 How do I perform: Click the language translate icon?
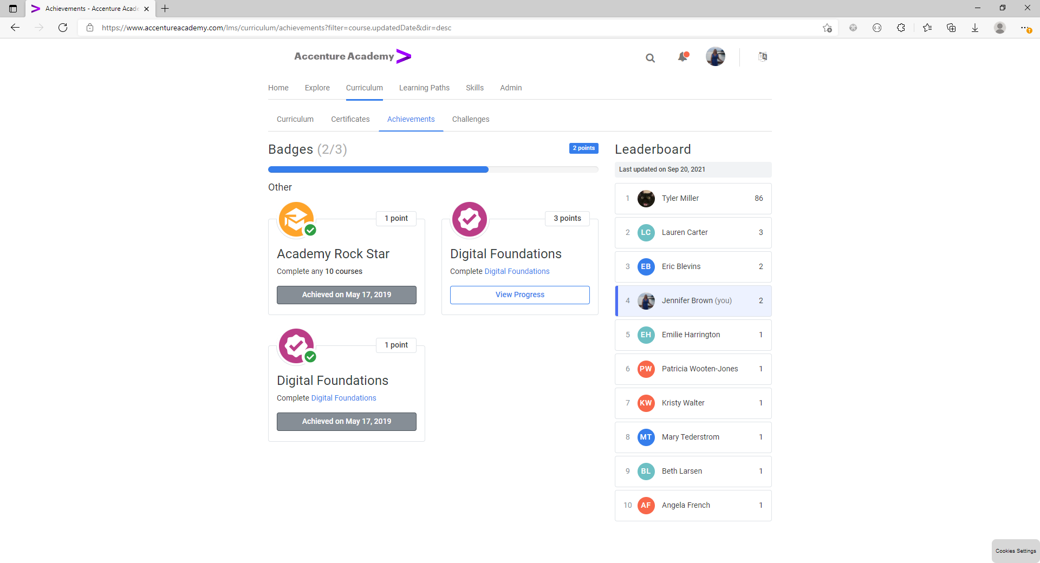(763, 56)
